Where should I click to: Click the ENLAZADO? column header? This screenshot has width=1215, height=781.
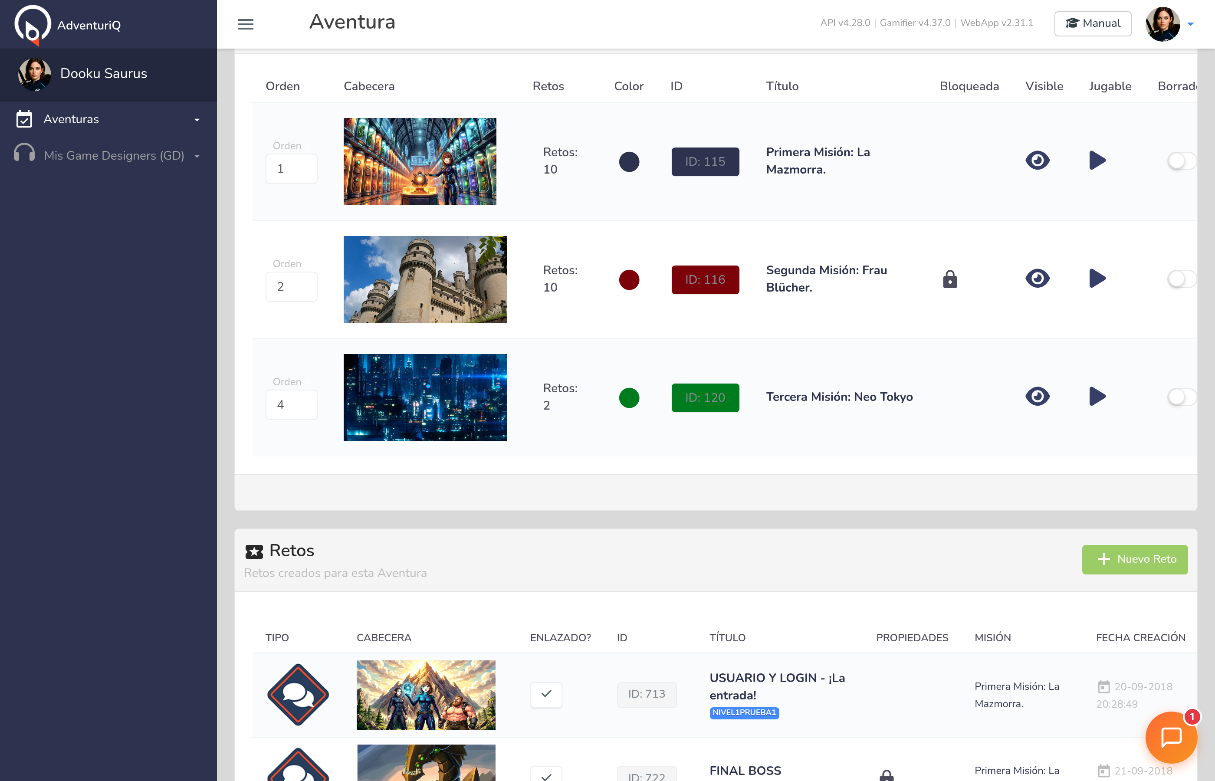point(560,638)
